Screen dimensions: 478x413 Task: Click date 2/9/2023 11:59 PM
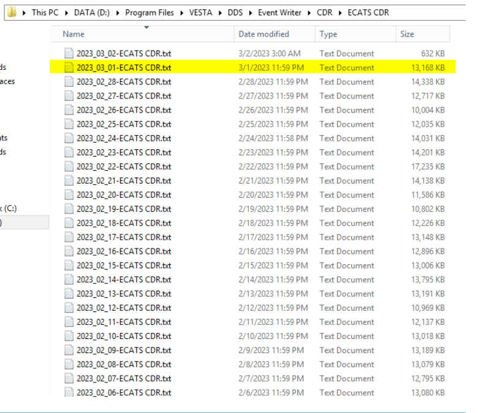271,350
